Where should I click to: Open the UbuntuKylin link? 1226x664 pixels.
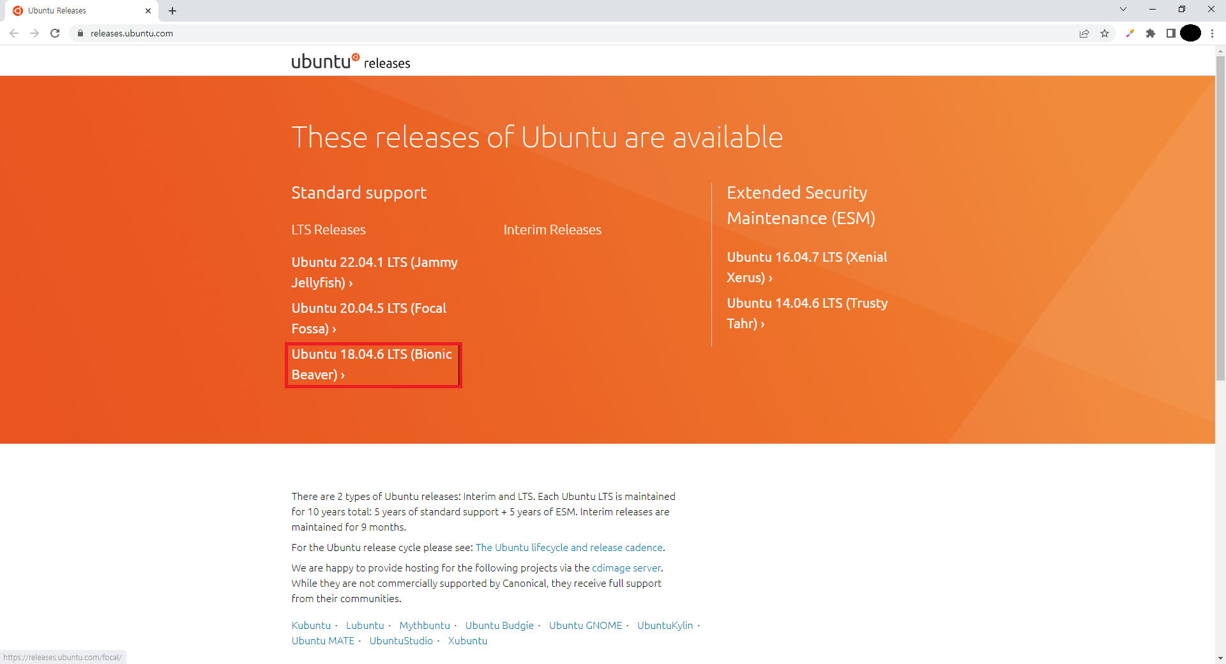coord(665,626)
